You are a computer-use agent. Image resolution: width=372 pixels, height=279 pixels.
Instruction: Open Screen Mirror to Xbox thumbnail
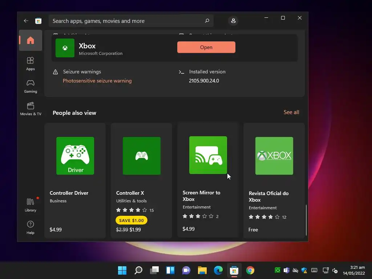[208, 155]
